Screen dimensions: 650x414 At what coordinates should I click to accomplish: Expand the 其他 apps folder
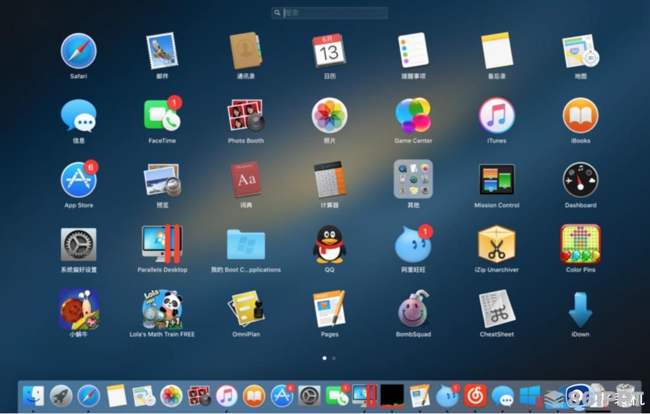click(413, 179)
